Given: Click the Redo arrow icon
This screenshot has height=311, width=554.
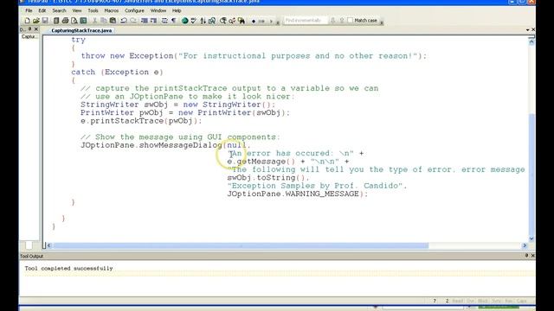Looking at the screenshot, I should (x=133, y=21).
